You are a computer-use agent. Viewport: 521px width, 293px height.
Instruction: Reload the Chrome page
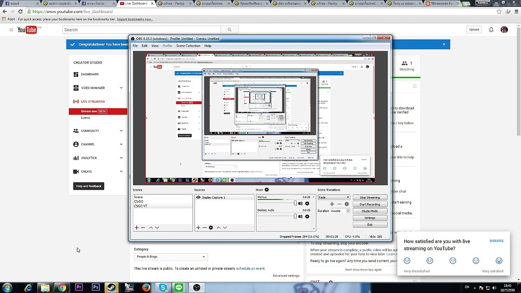coord(20,12)
